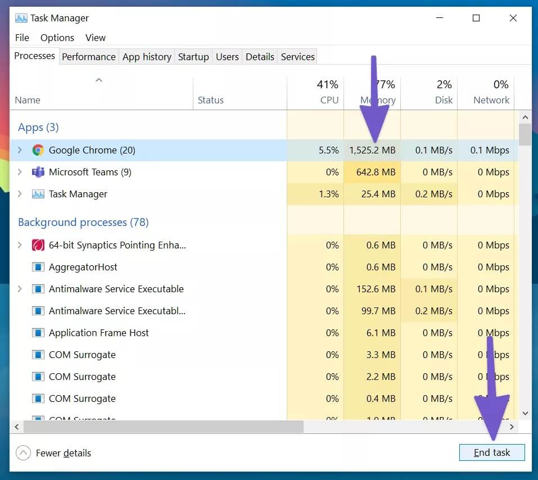Select the Processes tab
The width and height of the screenshot is (538, 480).
[x=34, y=56]
